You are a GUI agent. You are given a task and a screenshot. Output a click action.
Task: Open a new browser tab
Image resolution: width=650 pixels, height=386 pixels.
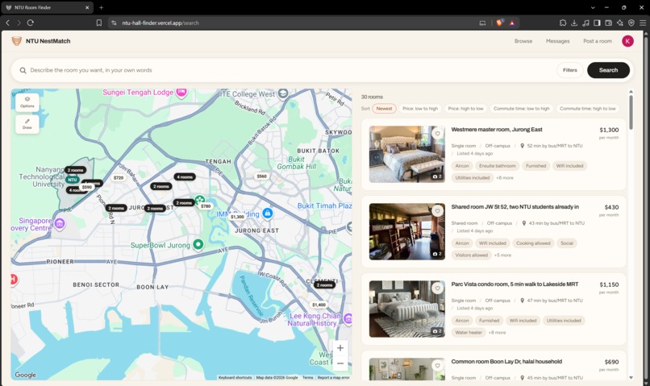pyautogui.click(x=101, y=7)
